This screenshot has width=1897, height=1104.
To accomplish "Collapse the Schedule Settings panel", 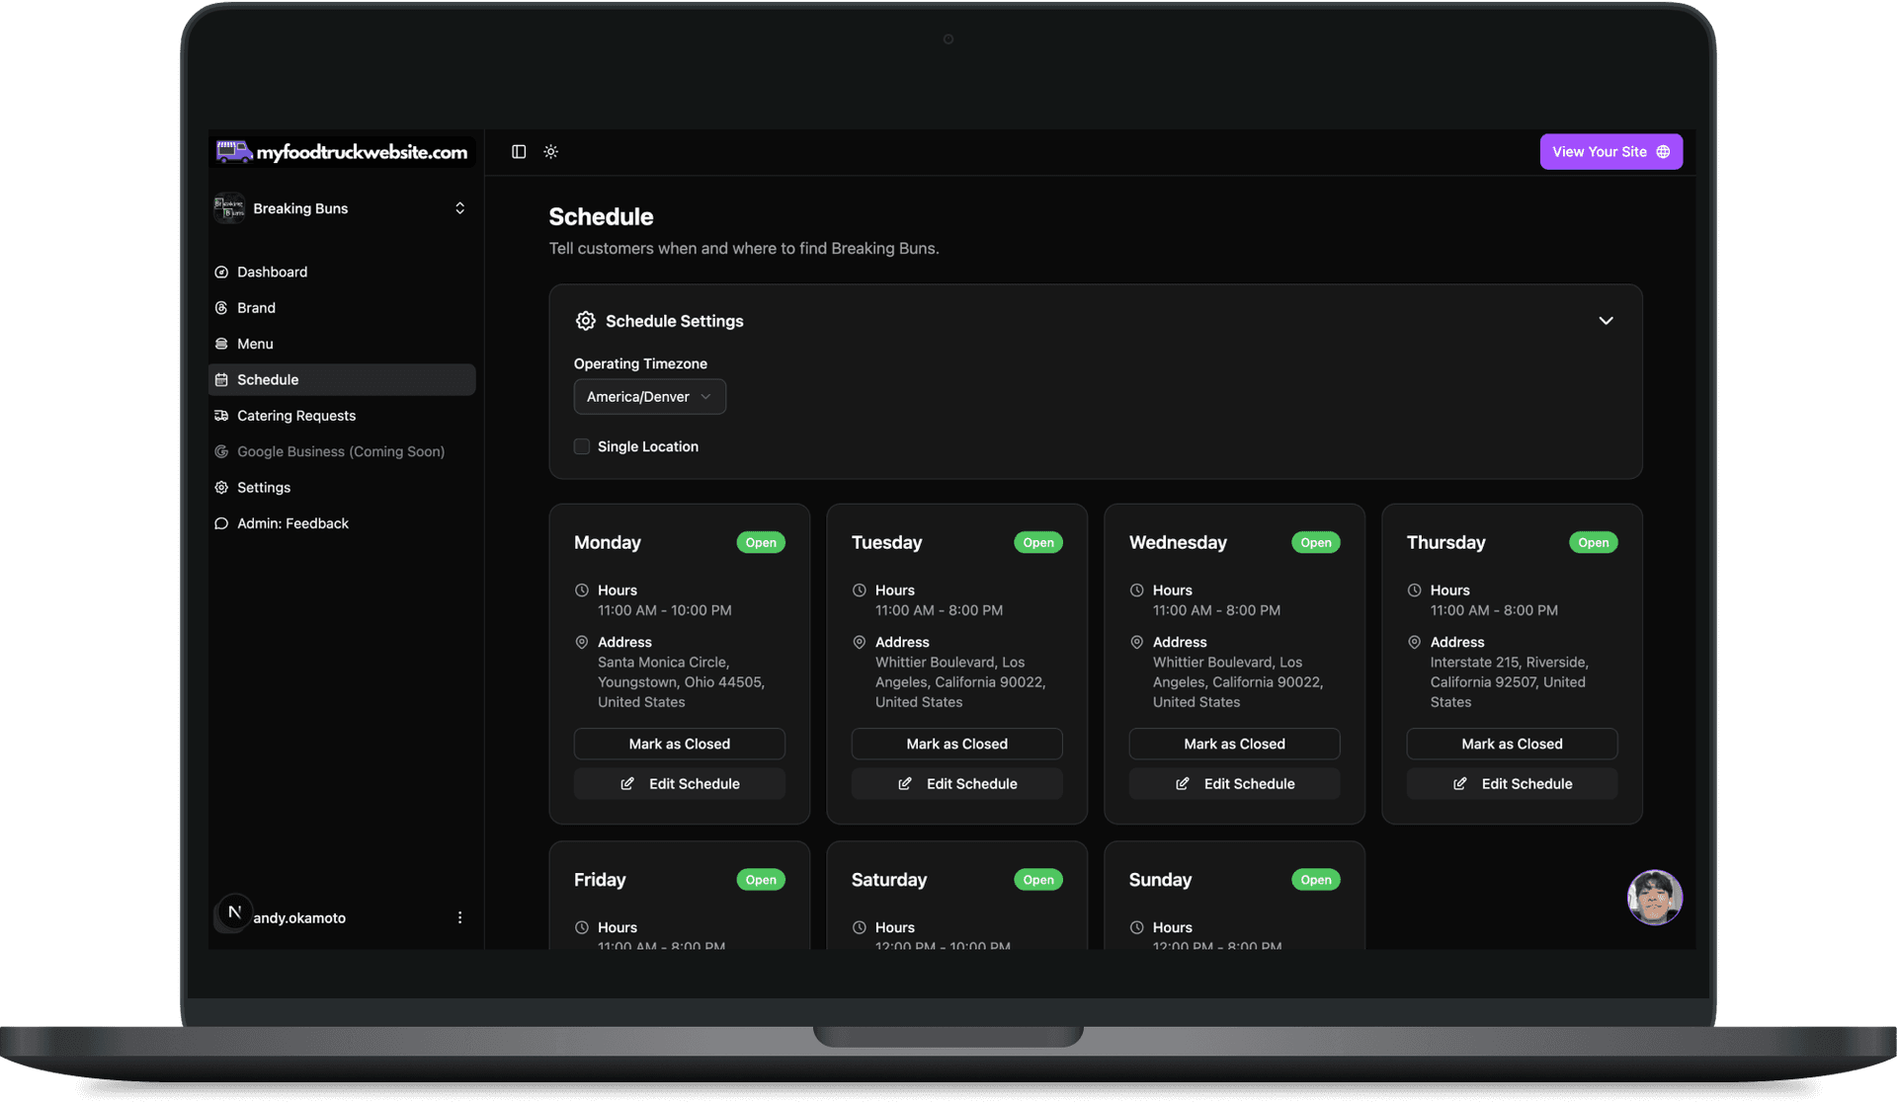I will 1606,320.
